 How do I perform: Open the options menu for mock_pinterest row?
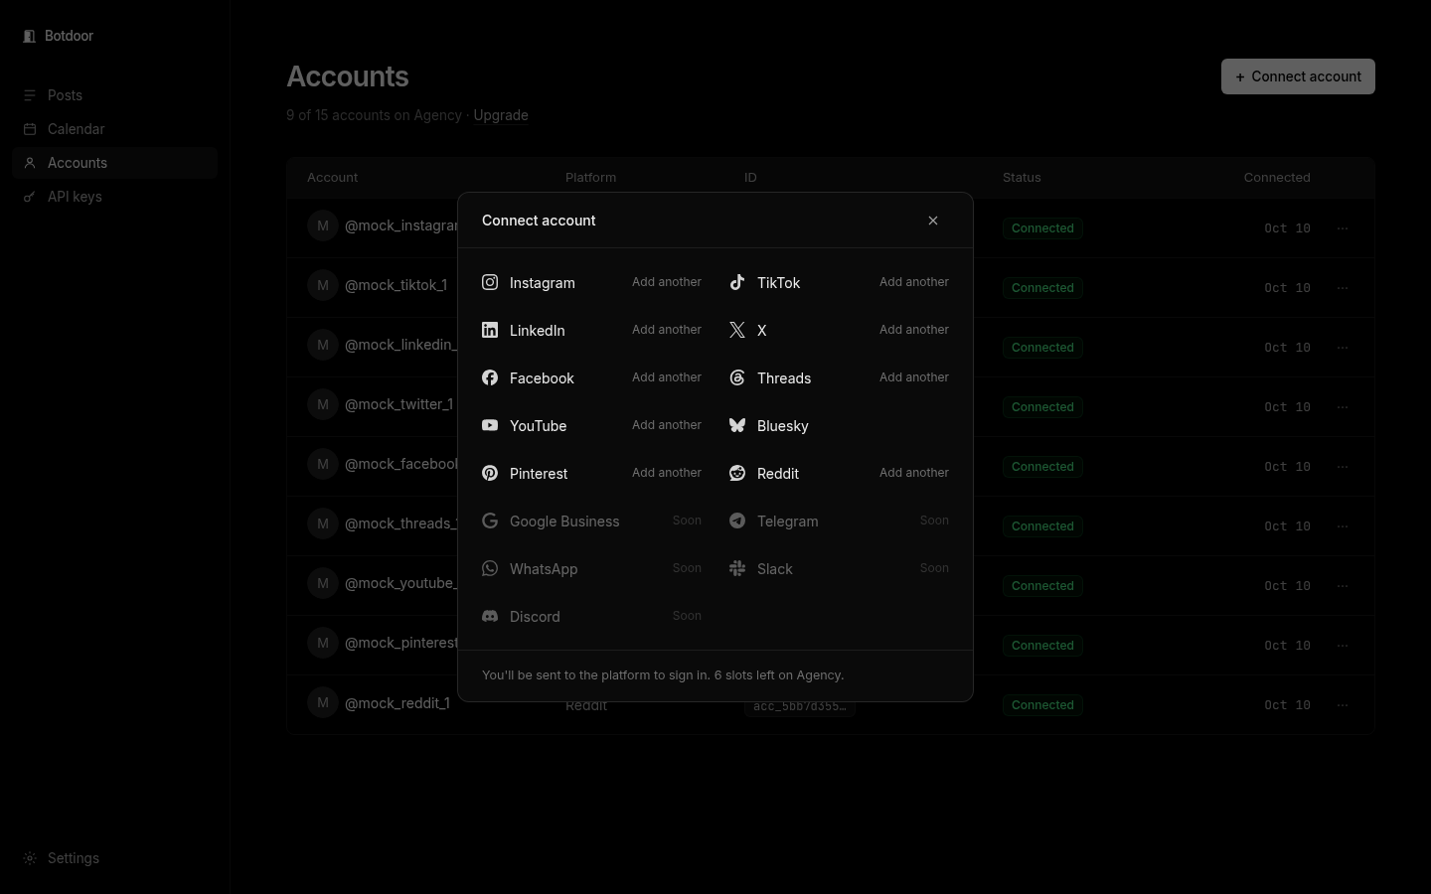click(x=1343, y=646)
